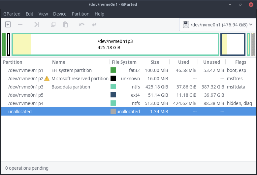This screenshot has width=257, height=175.
Task: Click the 'EFI system partition' name
Action: coord(72,70)
